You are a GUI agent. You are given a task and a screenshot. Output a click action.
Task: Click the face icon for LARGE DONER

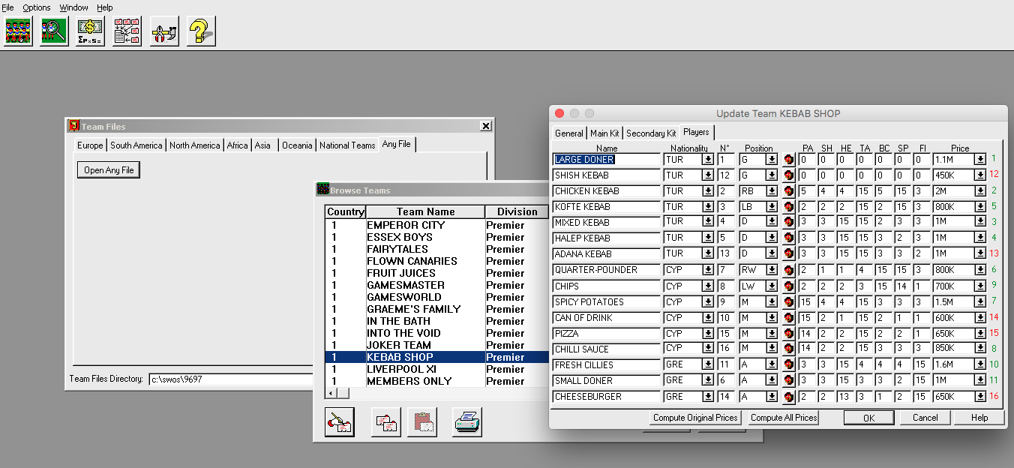point(788,160)
